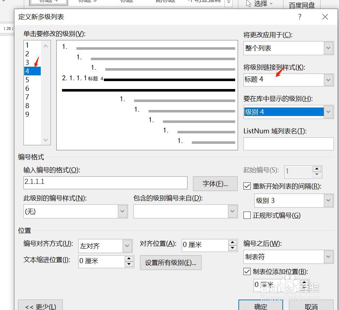
Task: Open the 将级别链接到样式 dropdown showing 标题 4
Action: coord(328,80)
